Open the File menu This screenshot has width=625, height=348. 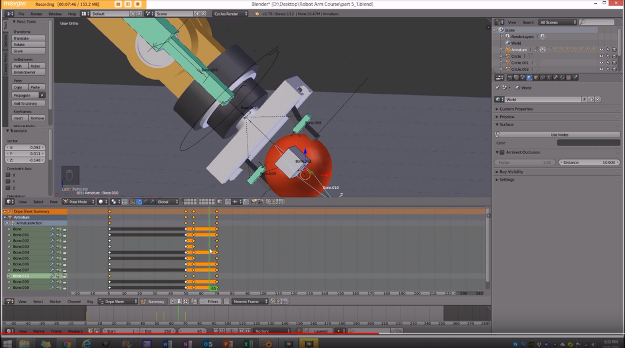[x=21, y=14]
